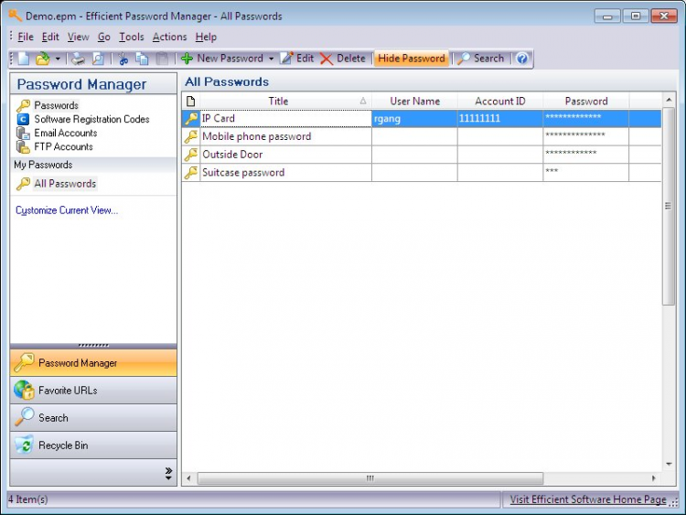Image resolution: width=686 pixels, height=515 pixels.
Task: Click the My Passwords group header
Action: click(x=93, y=165)
